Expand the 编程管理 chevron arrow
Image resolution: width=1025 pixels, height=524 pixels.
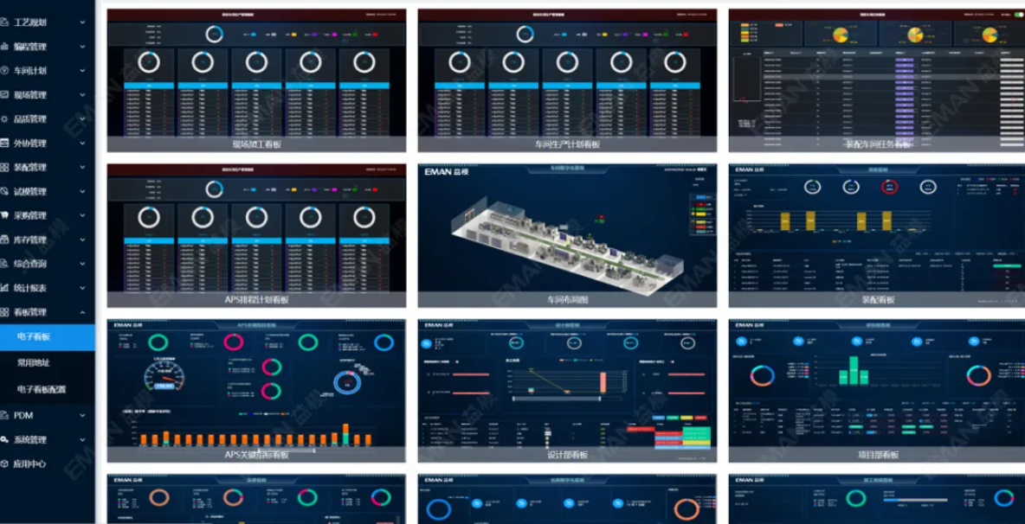tap(82, 47)
